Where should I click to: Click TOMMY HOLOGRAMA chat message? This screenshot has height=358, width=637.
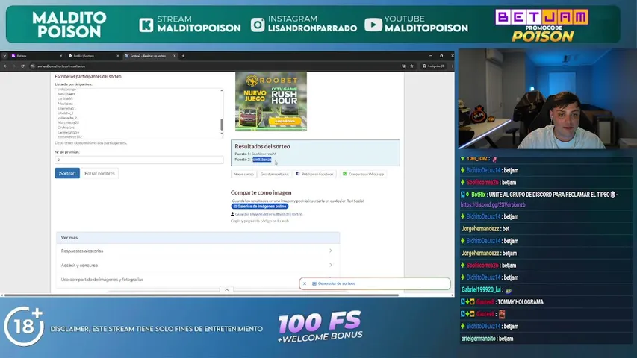(520, 302)
